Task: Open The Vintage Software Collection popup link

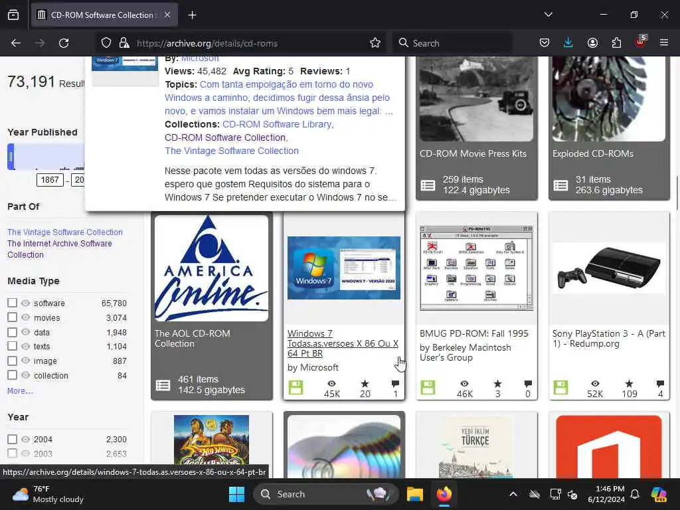Action: 232,151
